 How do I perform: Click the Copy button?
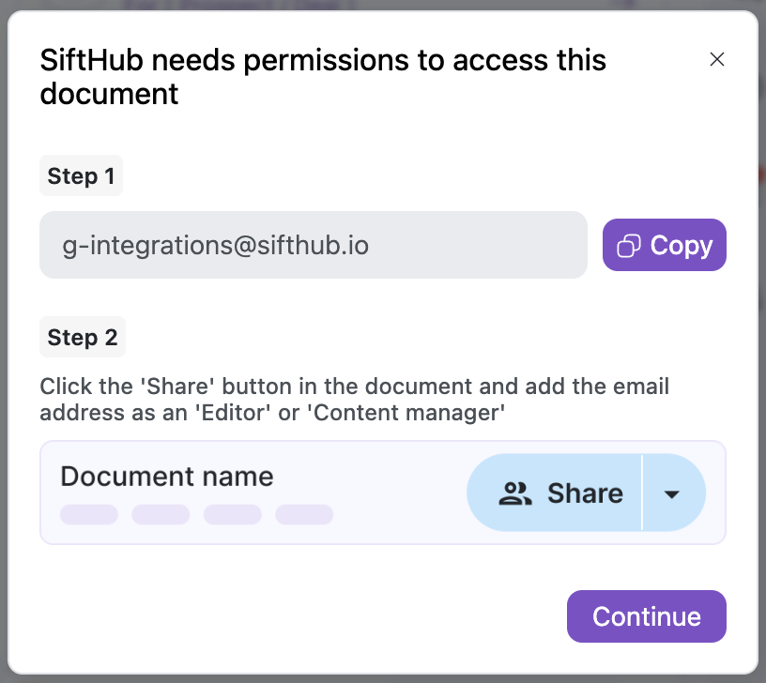click(x=665, y=246)
